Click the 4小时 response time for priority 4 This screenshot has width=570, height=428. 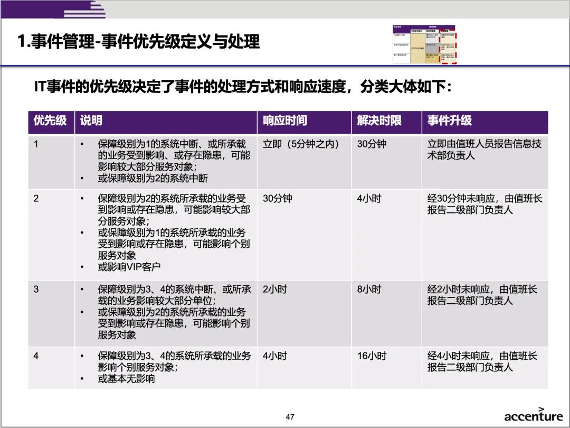tap(275, 356)
